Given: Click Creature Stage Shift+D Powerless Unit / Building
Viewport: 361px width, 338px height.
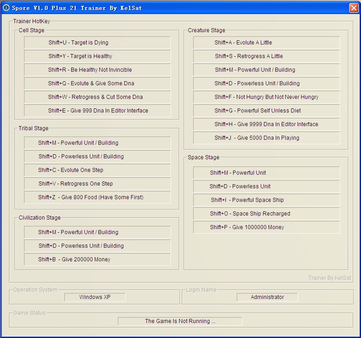Looking at the screenshot, I should coord(266,83).
